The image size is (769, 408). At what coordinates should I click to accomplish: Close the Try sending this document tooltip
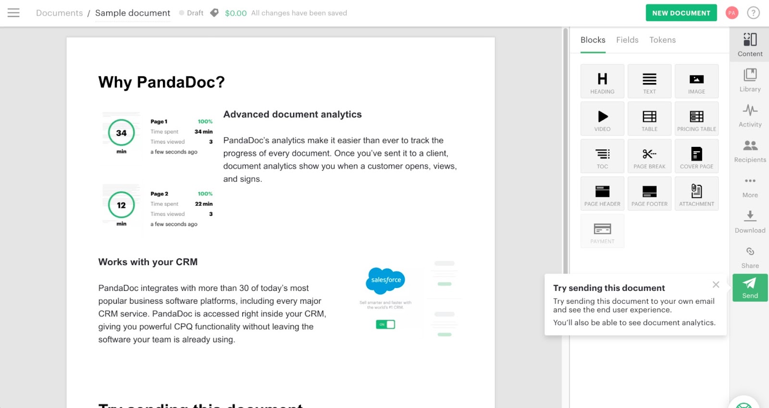[716, 285]
